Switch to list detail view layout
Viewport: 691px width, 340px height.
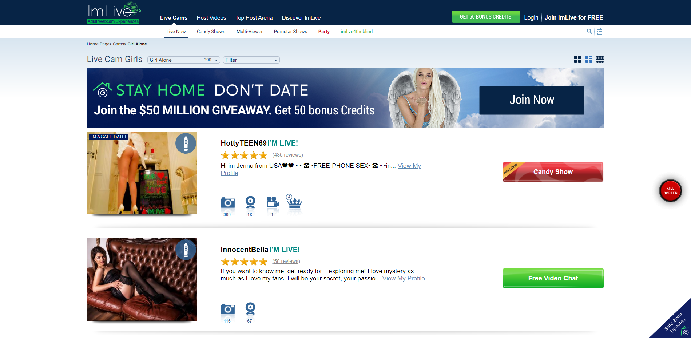589,60
